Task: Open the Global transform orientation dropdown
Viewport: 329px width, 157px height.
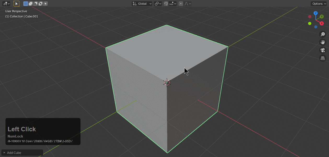Action: 142,3
